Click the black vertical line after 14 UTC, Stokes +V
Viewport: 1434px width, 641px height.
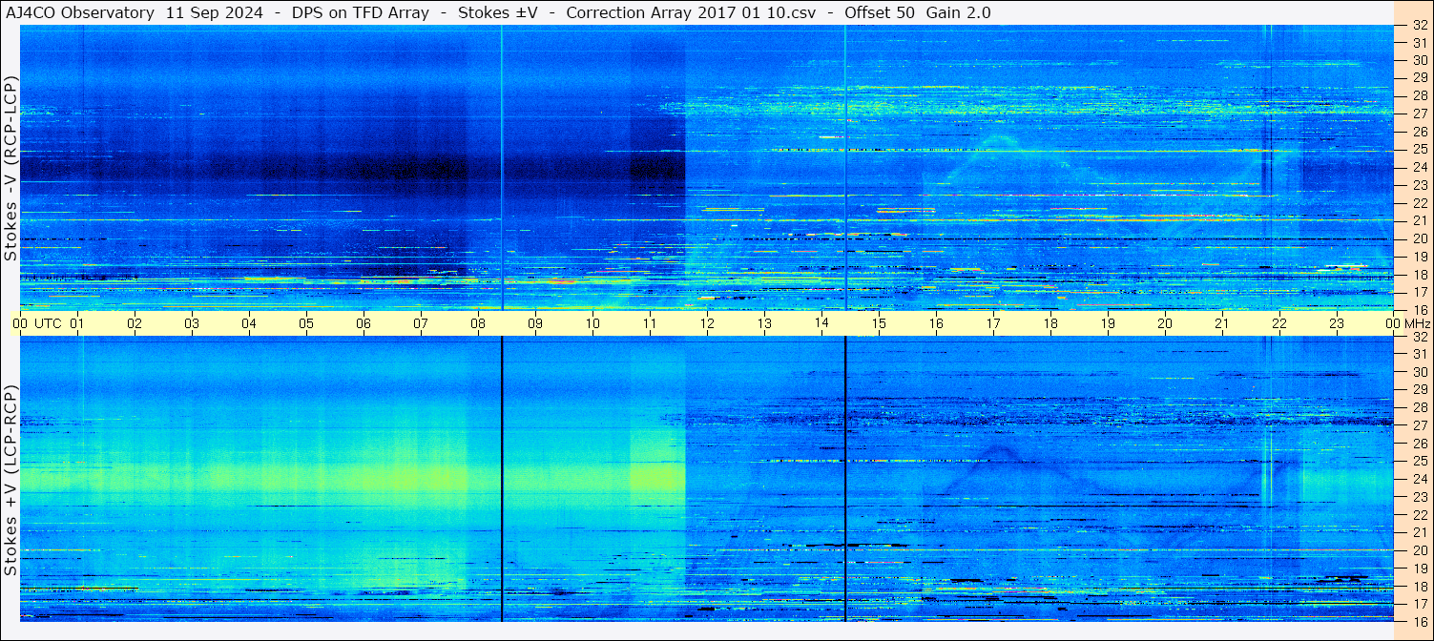click(x=845, y=479)
